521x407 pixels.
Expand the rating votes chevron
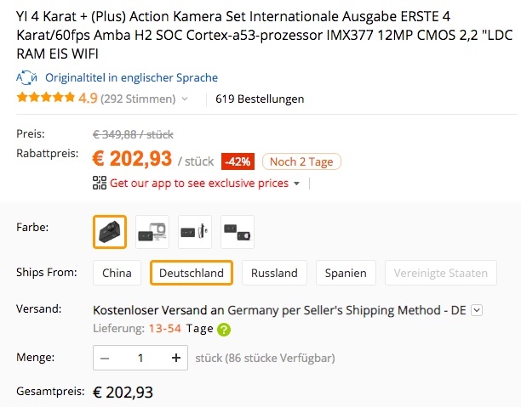tap(185, 99)
